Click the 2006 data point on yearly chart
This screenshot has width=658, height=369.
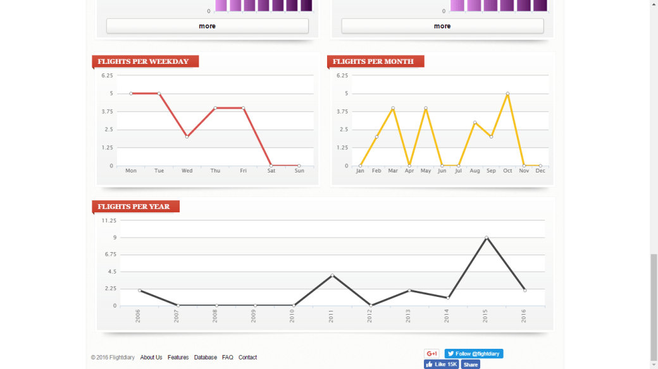tap(140, 291)
